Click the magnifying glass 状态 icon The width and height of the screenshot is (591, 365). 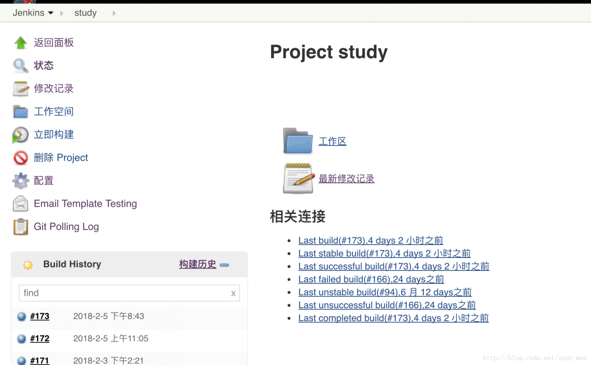pyautogui.click(x=20, y=66)
